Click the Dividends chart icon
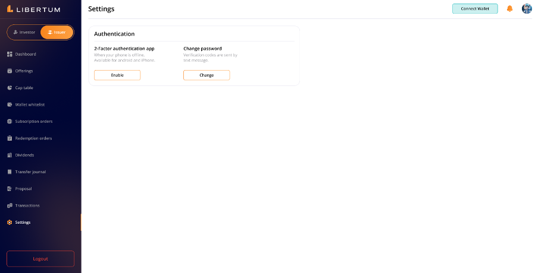This screenshot has height=273, width=538. pyautogui.click(x=10, y=155)
